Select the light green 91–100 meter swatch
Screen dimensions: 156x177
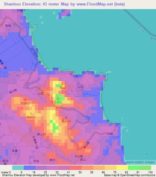145,168
